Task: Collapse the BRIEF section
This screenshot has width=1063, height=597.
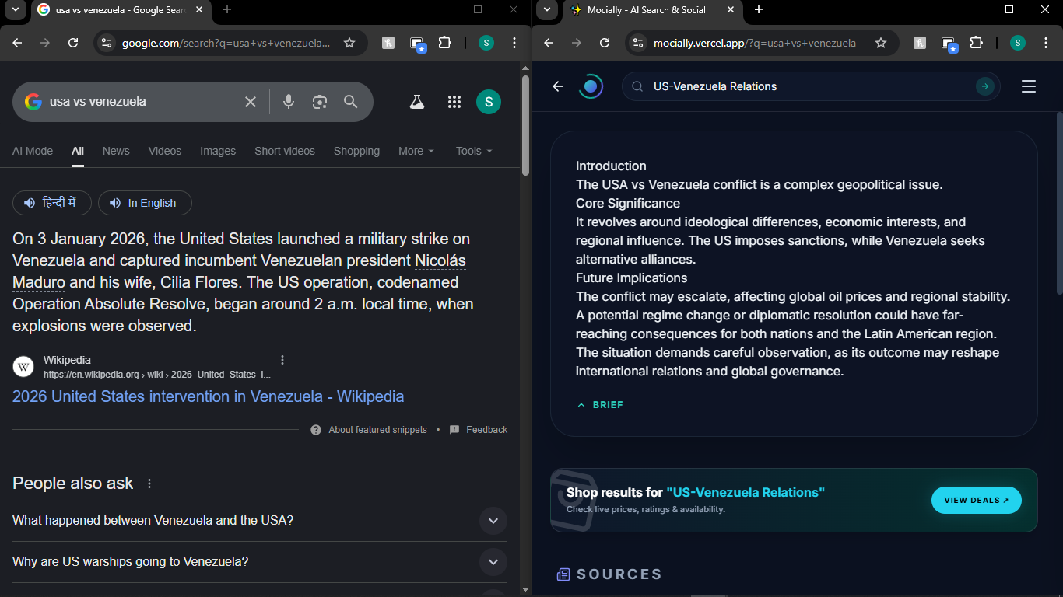Action: 600,404
